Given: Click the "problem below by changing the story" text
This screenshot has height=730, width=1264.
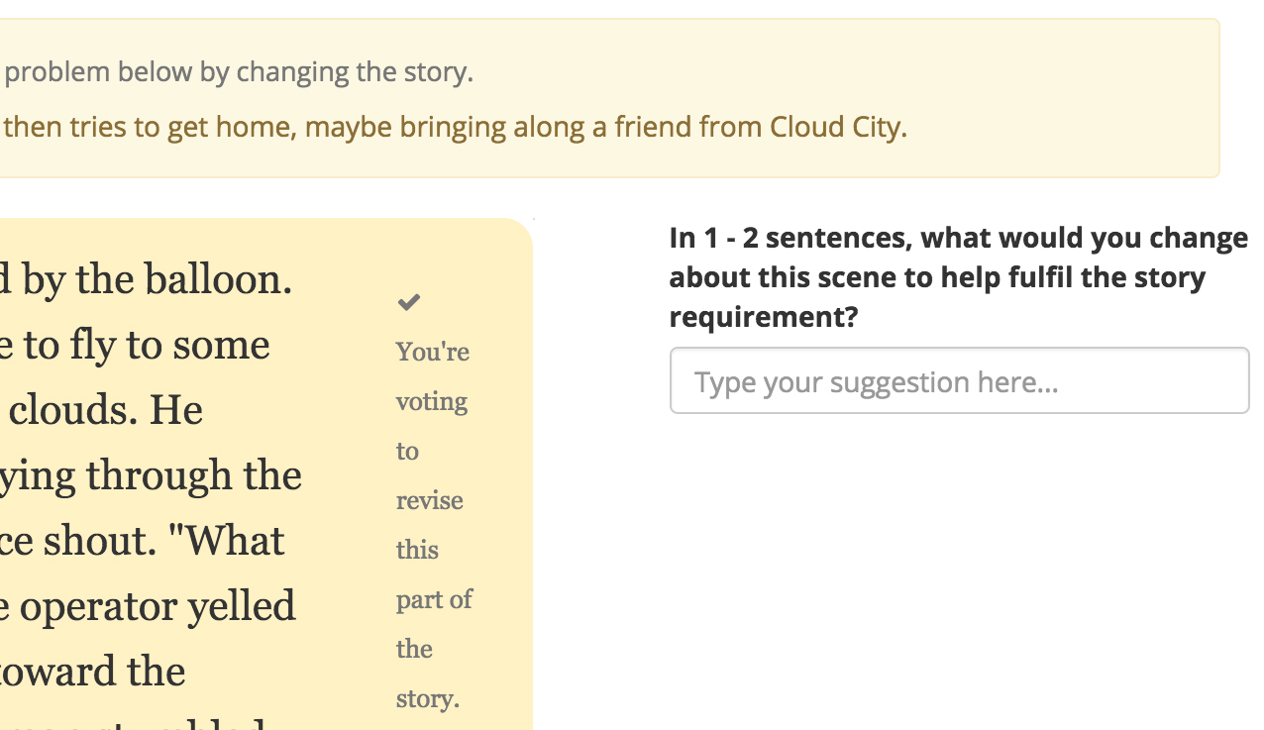Looking at the screenshot, I should pos(239,72).
